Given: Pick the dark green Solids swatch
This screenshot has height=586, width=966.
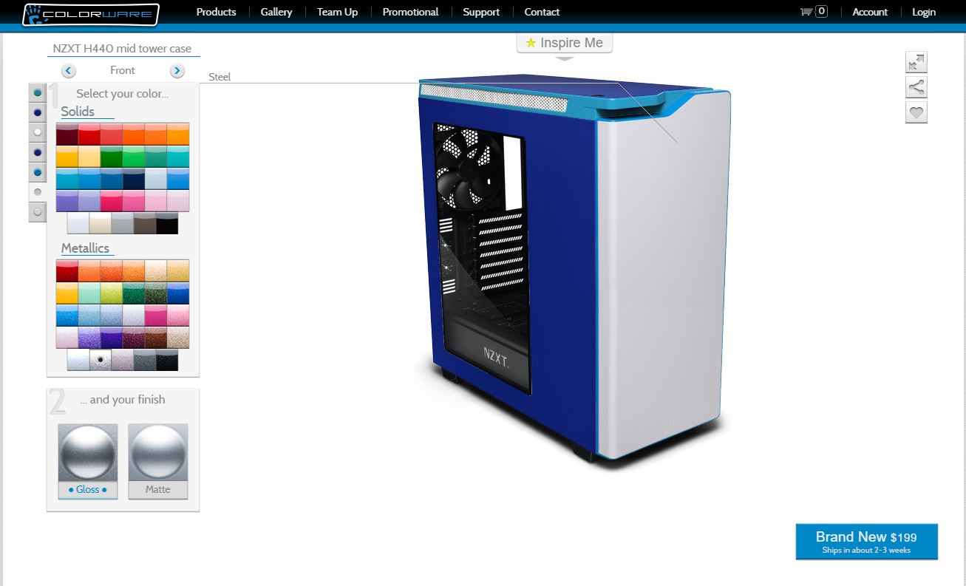Looking at the screenshot, I should 112,157.
